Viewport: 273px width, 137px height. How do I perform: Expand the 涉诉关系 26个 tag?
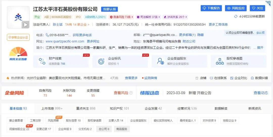coord(175,17)
